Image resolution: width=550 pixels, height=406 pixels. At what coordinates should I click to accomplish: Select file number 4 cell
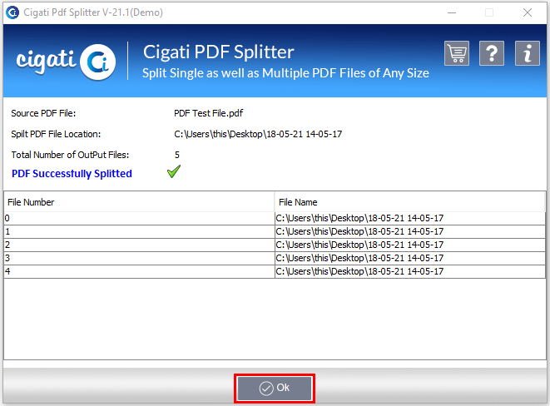point(139,271)
